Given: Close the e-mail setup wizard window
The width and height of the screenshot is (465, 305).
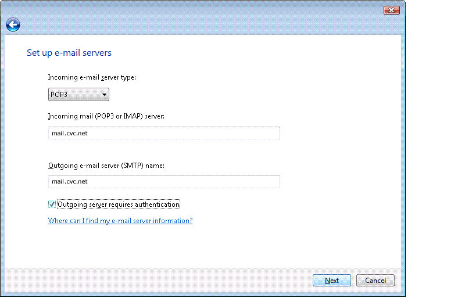Looking at the screenshot, I should [x=391, y=10].
